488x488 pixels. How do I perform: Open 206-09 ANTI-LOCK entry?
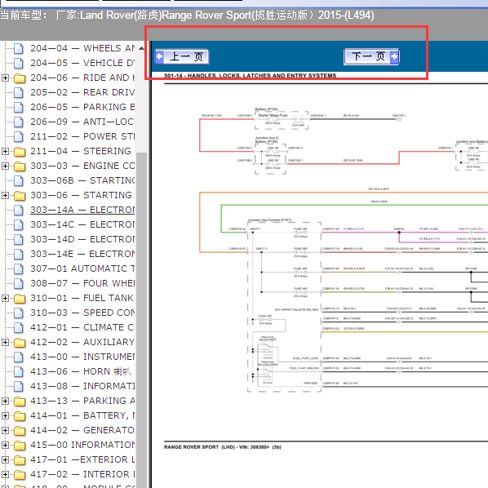click(x=82, y=122)
